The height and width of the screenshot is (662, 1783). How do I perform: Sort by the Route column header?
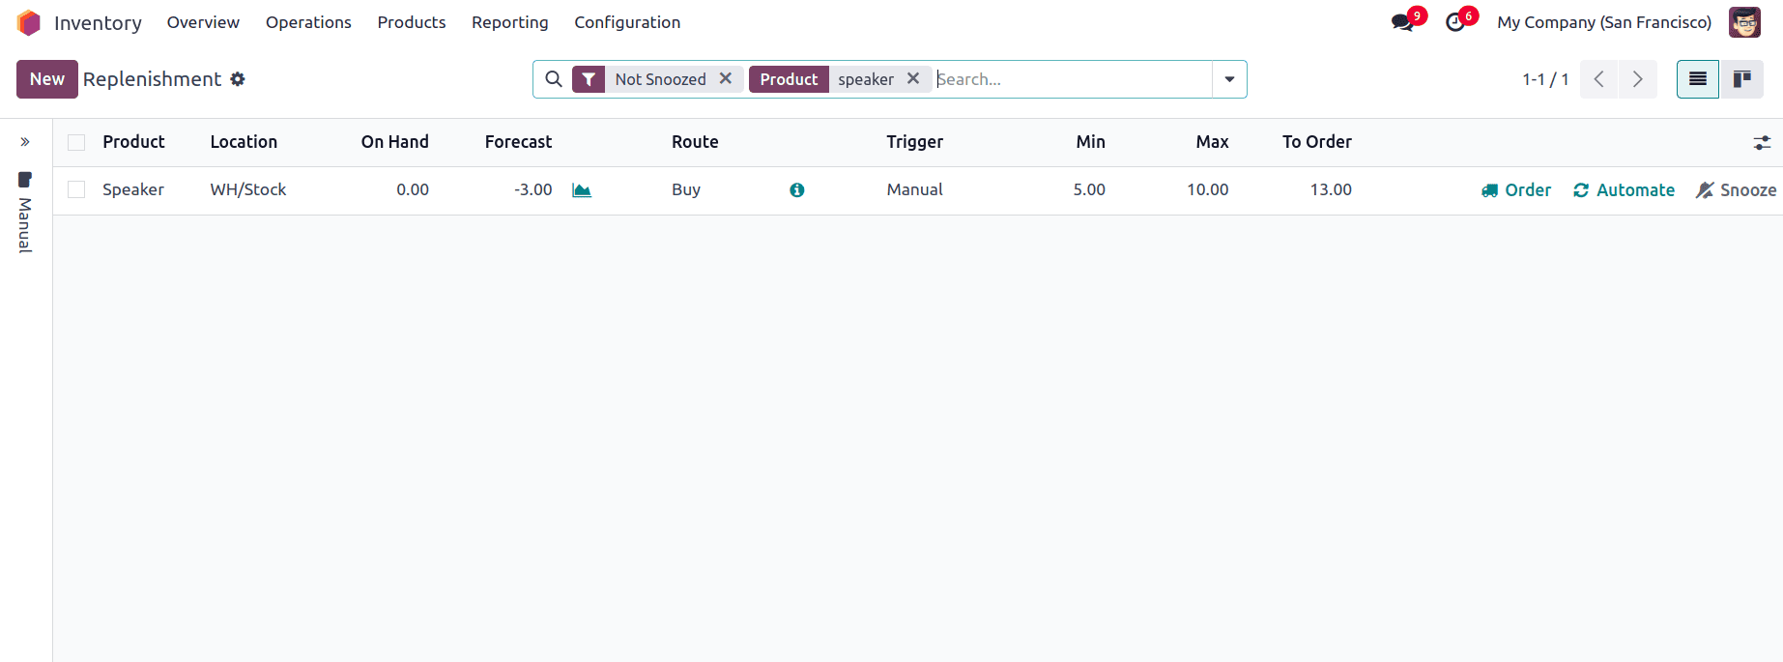[695, 142]
